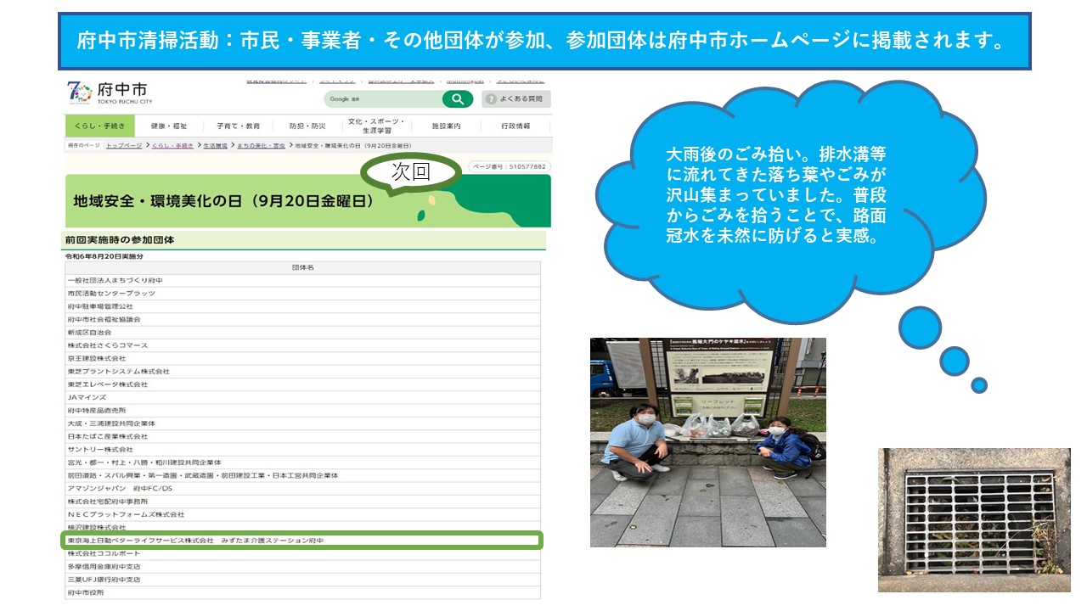Viewport: 1087px width, 611px height.
Task: Open the 行政情報 navigation tab
Action: click(515, 126)
